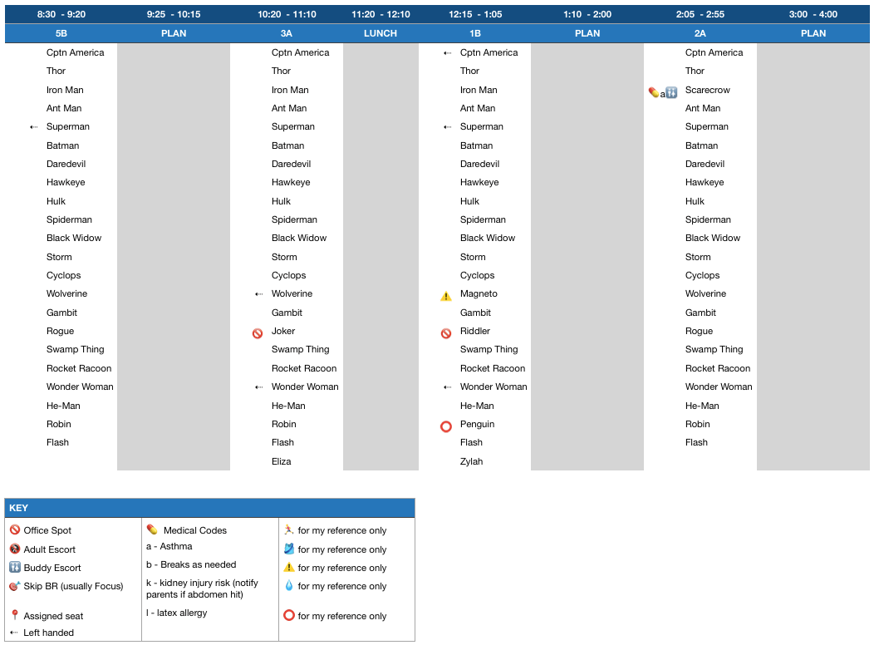Click the left-handed arrow beside Wonder Woman in 1B
The height and width of the screenshot is (650, 879).
pyautogui.click(x=447, y=387)
